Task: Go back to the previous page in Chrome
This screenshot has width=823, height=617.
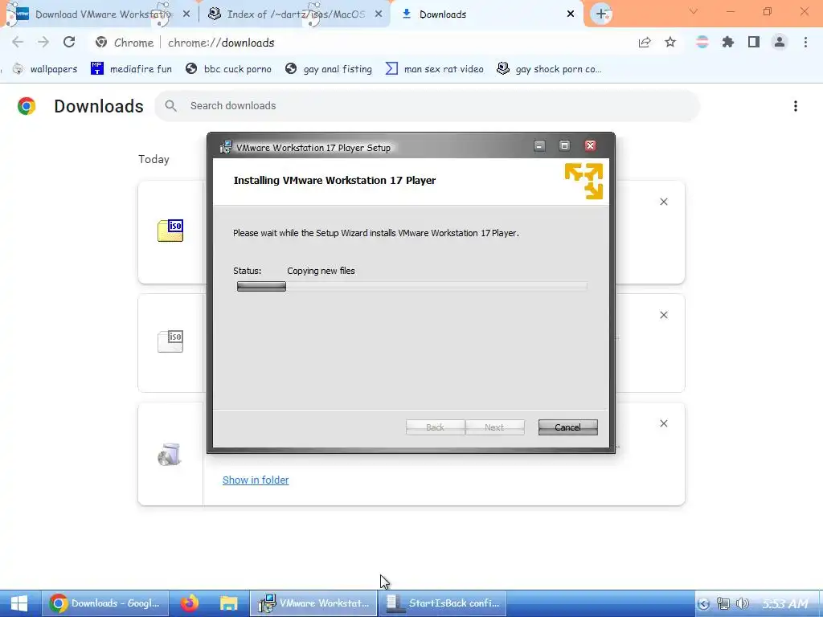Action: click(x=18, y=42)
